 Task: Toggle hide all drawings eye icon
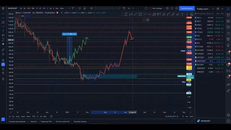pyautogui.click(x=3, y=73)
